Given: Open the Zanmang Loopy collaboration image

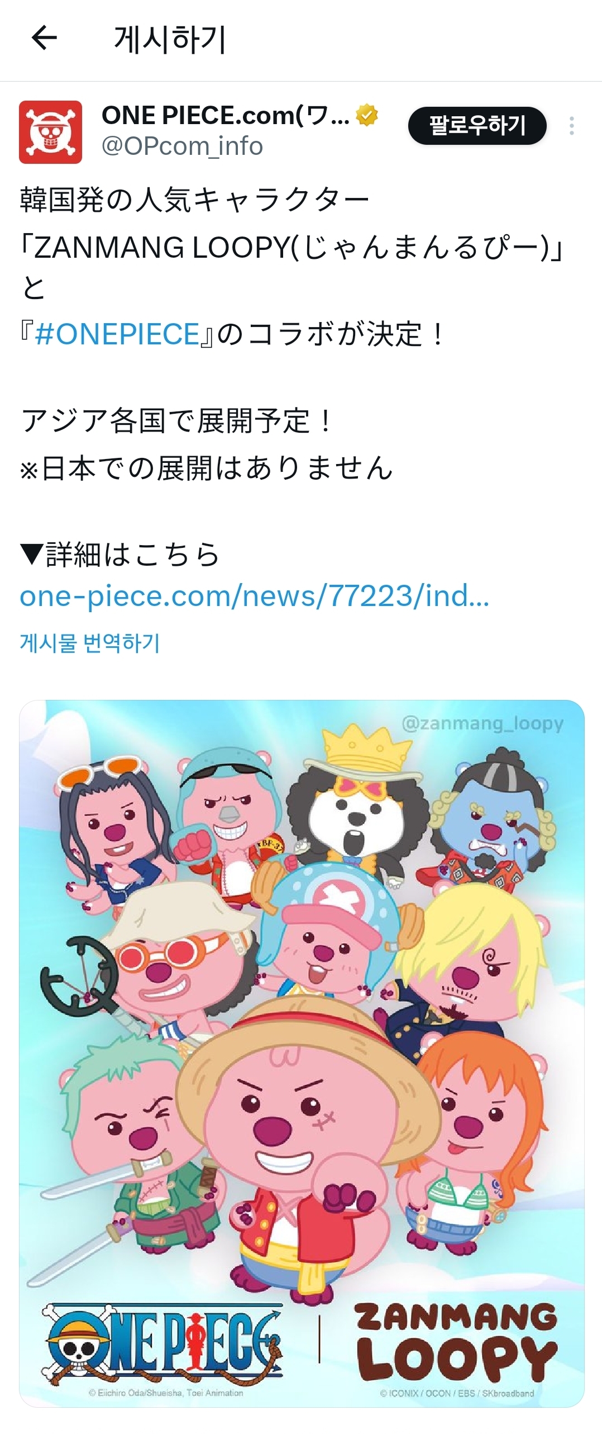Looking at the screenshot, I should 302,1053.
